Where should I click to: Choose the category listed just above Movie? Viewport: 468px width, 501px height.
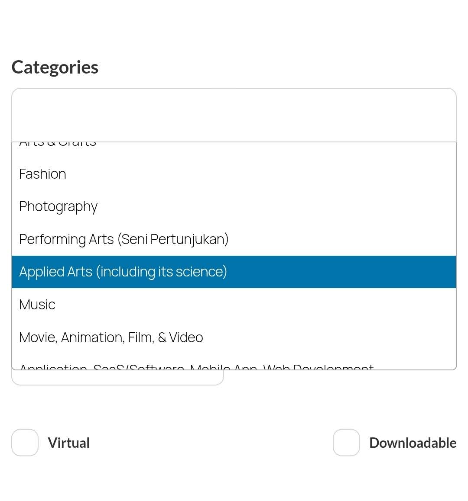37,305
